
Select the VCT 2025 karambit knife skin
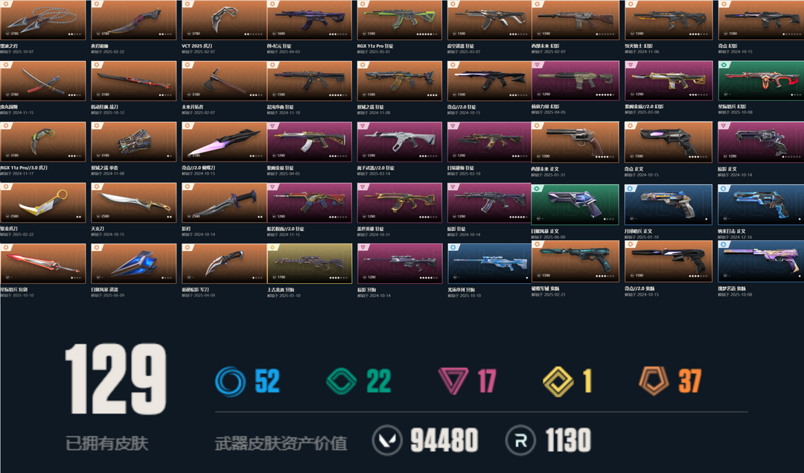(x=224, y=20)
